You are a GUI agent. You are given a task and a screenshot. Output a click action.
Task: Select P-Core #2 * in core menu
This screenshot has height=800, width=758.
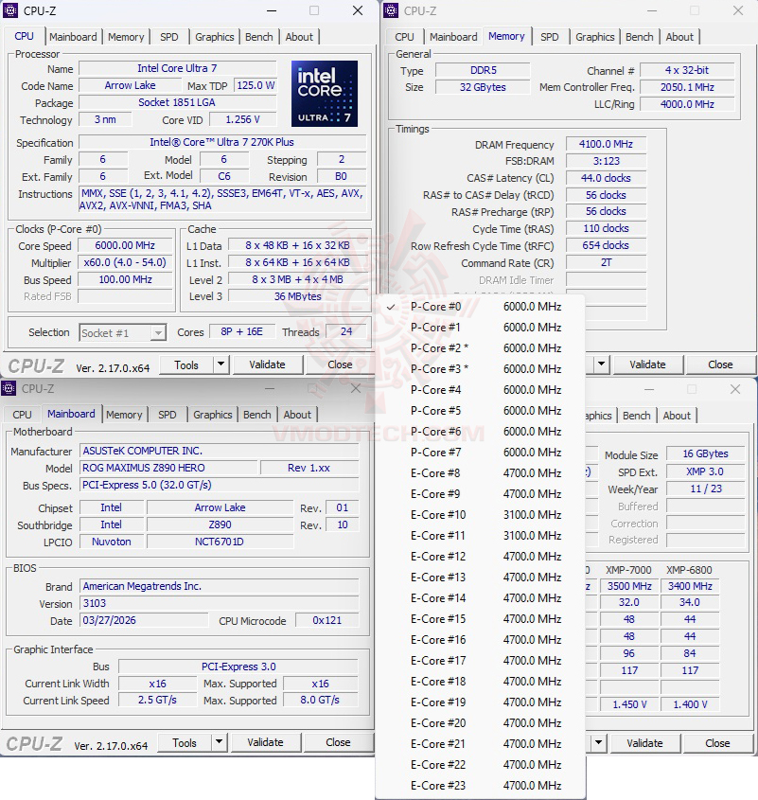point(480,348)
